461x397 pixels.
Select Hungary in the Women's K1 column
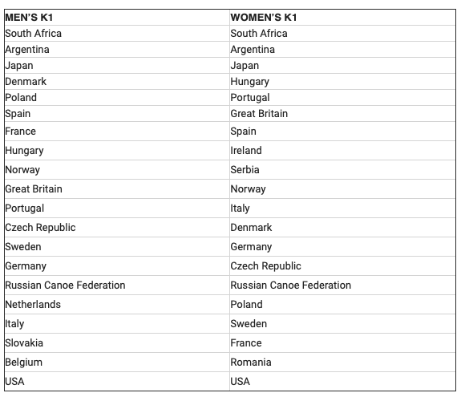tap(249, 82)
